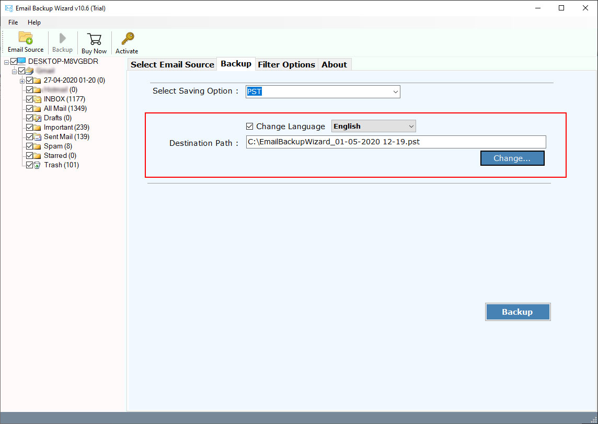Viewport: 598px width, 424px height.
Task: Click the Starred folder icon
Action: point(37,156)
